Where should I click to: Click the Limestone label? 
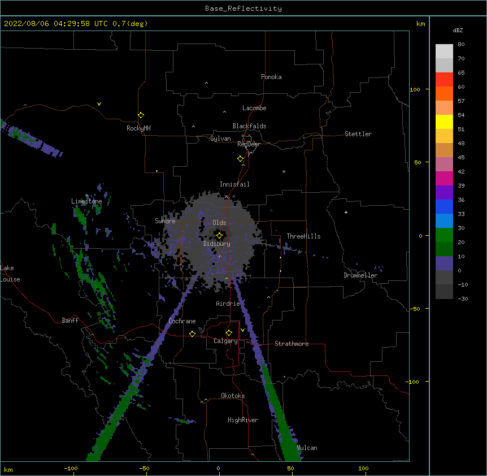[x=86, y=201]
